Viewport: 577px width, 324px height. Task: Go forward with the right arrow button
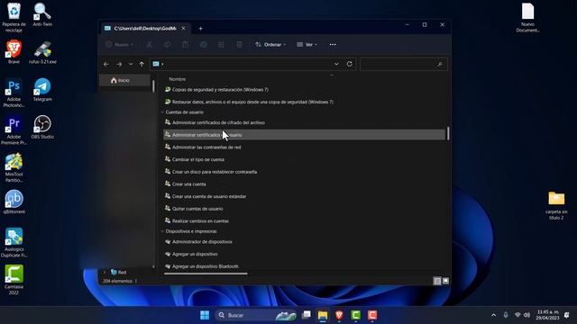point(119,64)
